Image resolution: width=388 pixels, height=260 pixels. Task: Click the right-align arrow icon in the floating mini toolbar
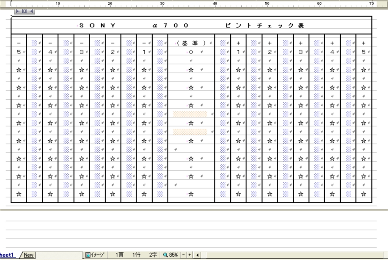(x=31, y=11)
